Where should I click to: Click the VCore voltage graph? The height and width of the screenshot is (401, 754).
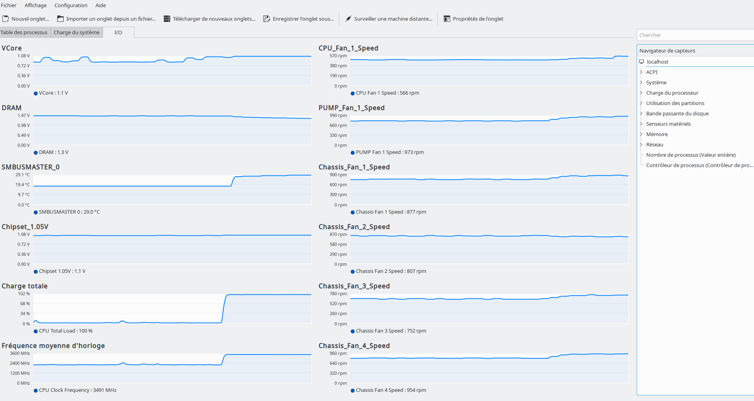tap(172, 71)
